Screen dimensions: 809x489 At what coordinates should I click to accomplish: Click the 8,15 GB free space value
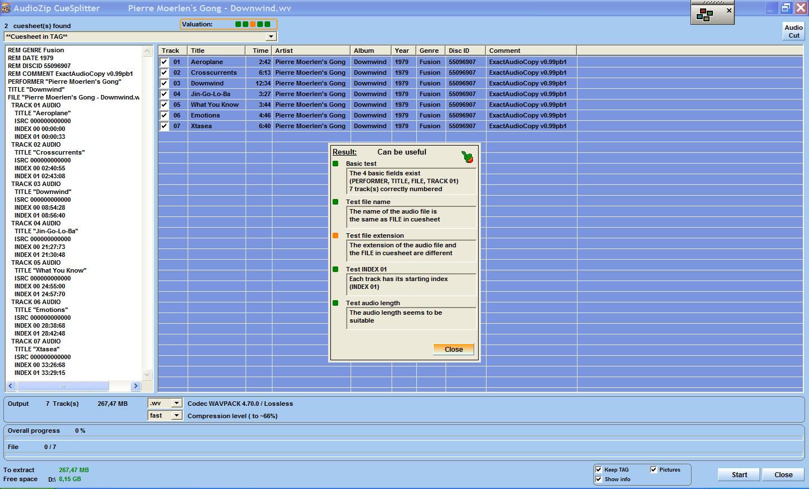pos(70,479)
